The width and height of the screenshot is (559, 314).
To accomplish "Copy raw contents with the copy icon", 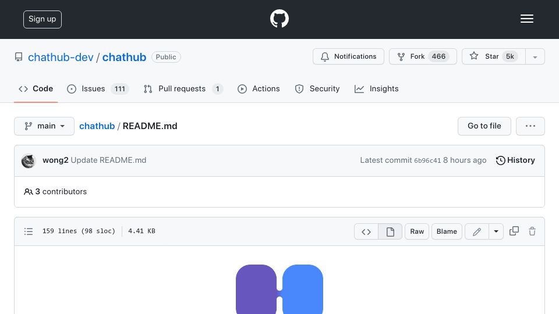I will (x=514, y=231).
